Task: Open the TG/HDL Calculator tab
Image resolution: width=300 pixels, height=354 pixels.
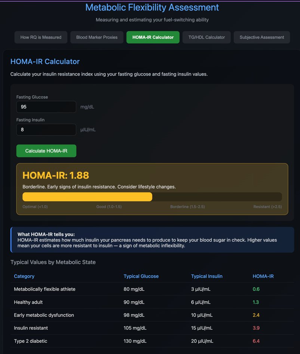Action: coord(206,37)
